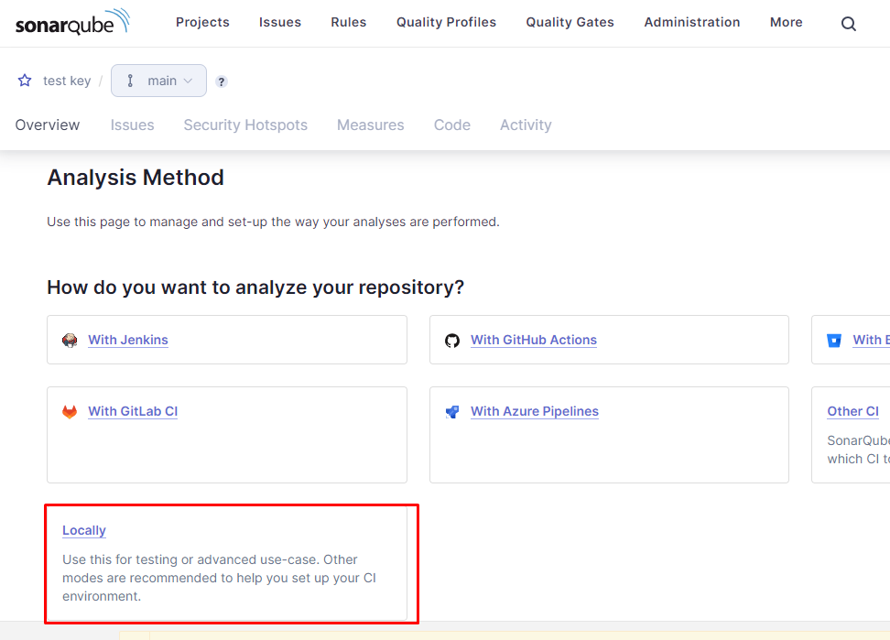This screenshot has width=890, height=640.
Task: Click 'How do you want to analyze' heading
Action: pos(255,287)
